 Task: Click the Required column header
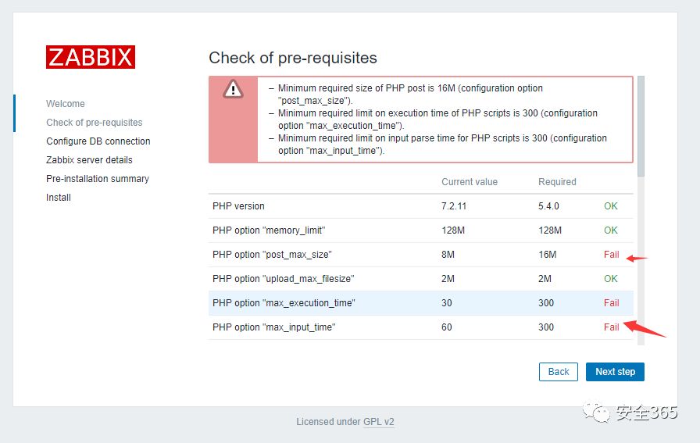click(557, 182)
